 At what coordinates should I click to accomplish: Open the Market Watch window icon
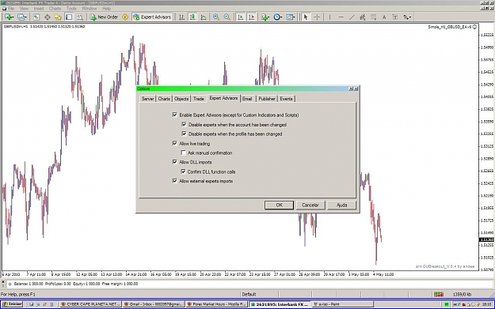pyautogui.click(x=36, y=17)
